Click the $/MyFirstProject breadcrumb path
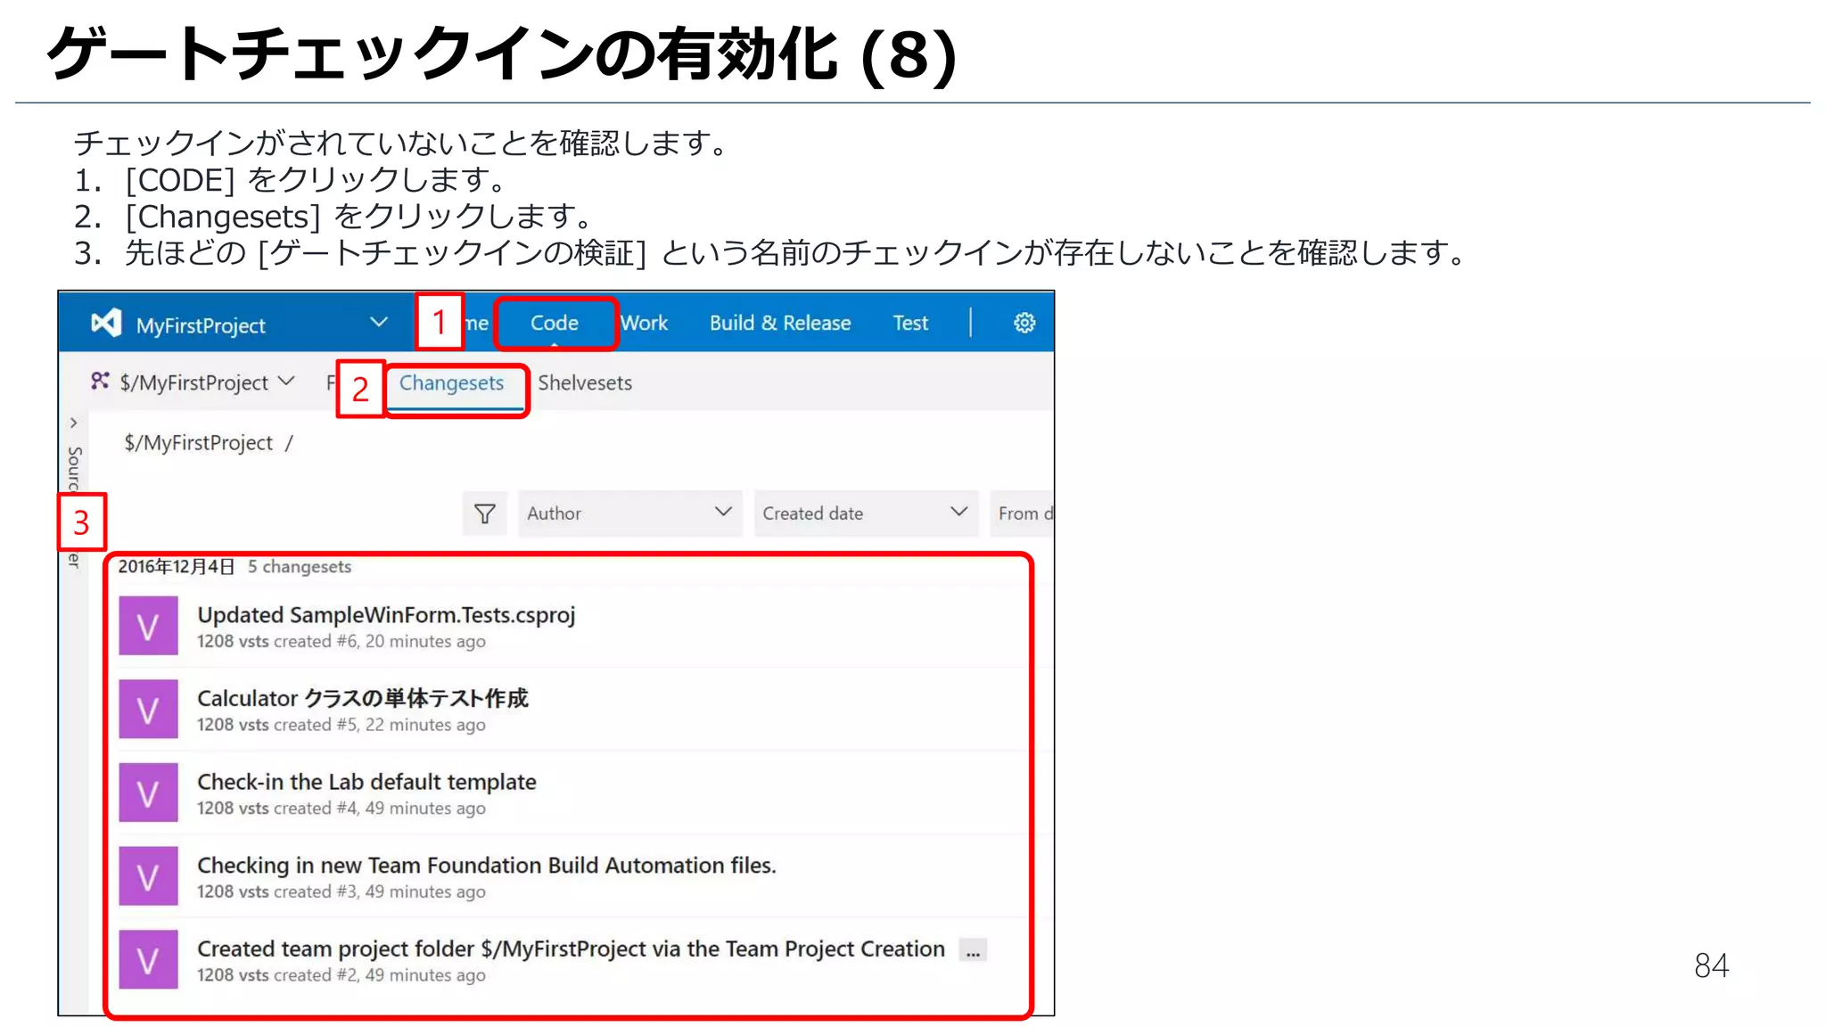Screen dimensions: 1826x1027 (x=199, y=443)
